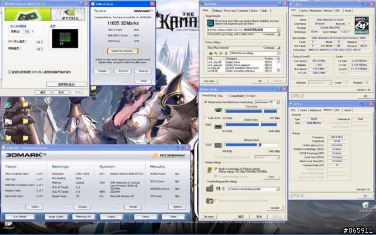Image resolution: width=376 pixels, height=235 pixels.
Task: Open the SPD tab in lower CPU-Z window
Action: pyautogui.click(x=337, y=110)
